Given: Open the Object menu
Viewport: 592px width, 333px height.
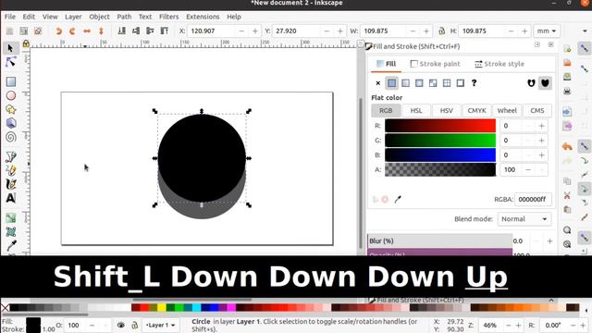Looking at the screenshot, I should click(x=99, y=17).
